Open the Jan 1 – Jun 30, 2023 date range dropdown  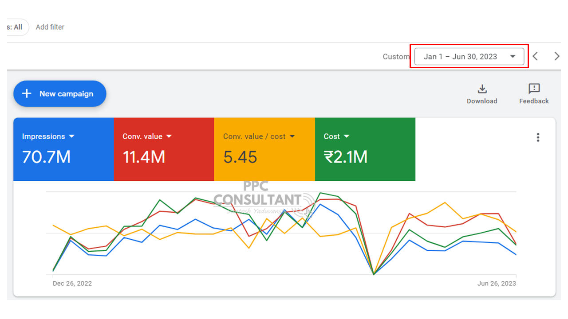click(469, 57)
